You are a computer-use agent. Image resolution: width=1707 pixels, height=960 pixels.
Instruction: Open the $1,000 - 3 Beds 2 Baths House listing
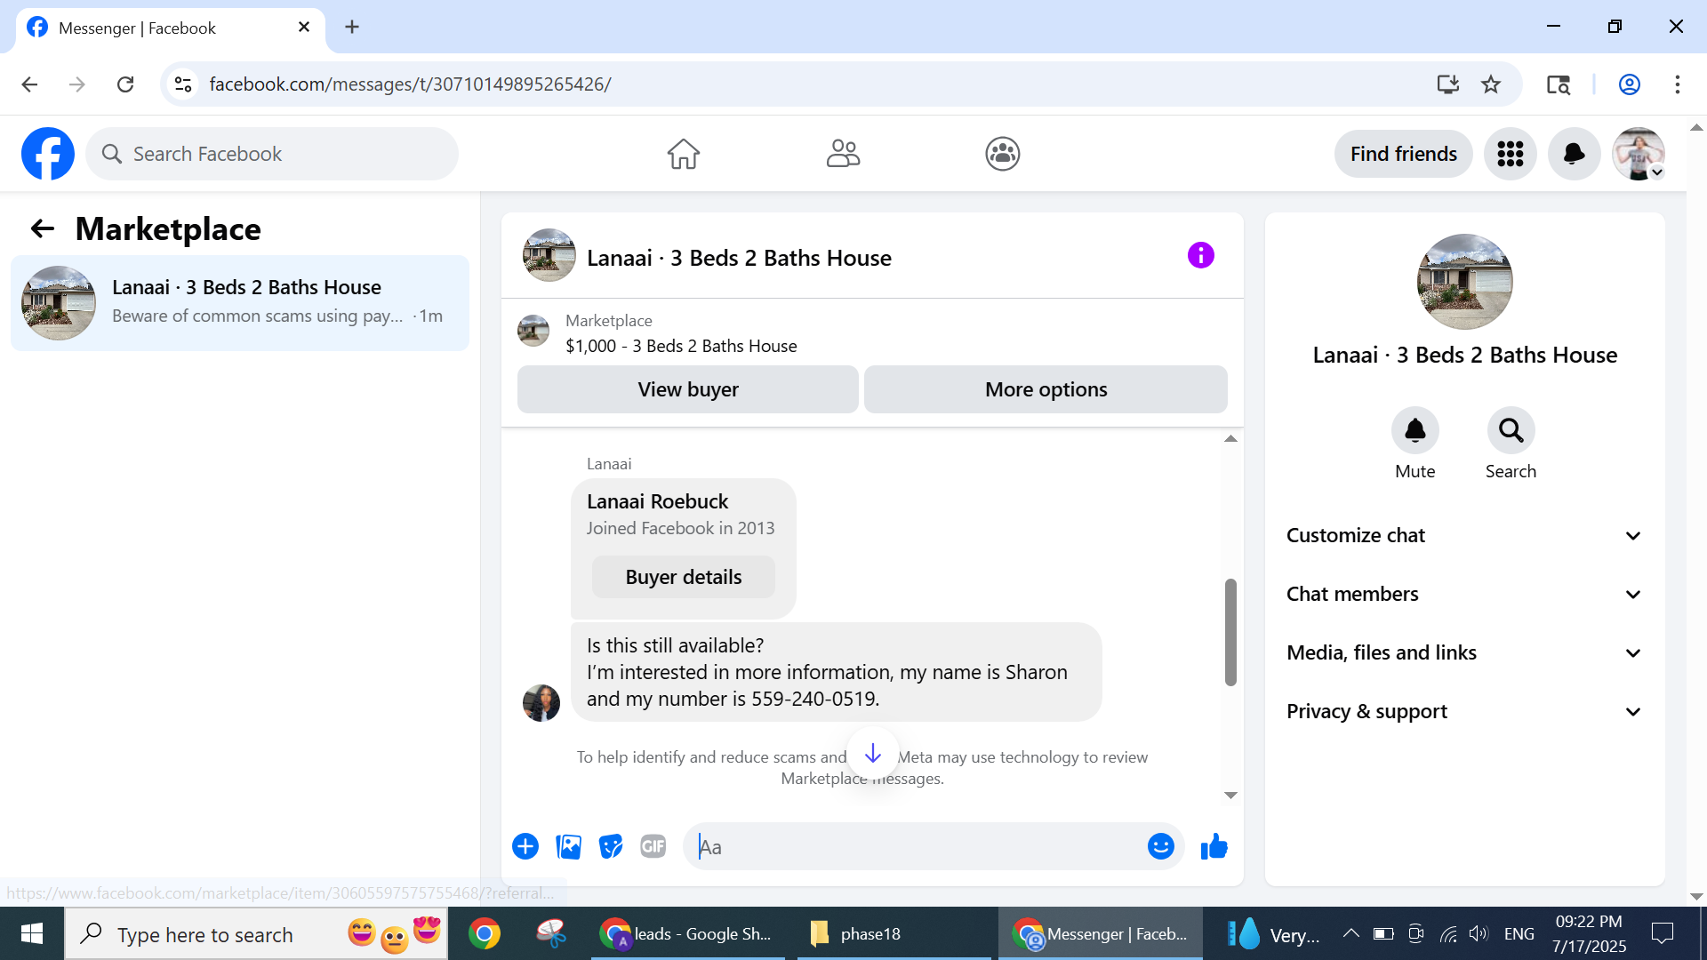(x=681, y=346)
